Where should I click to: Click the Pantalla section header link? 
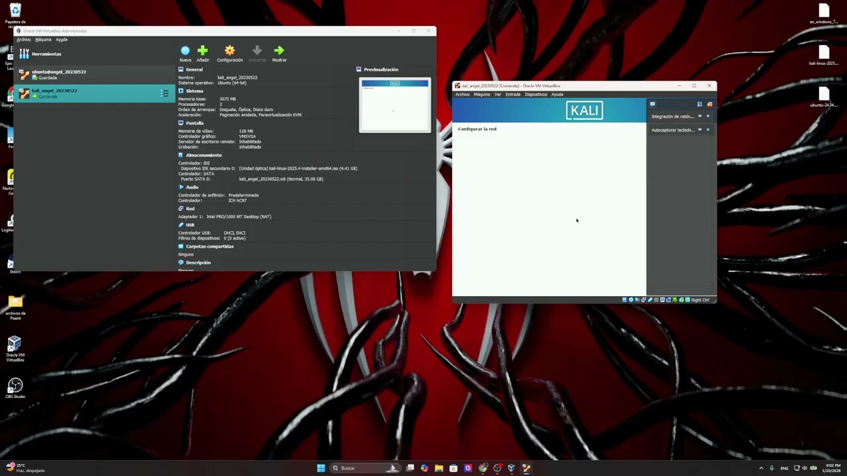(195, 123)
